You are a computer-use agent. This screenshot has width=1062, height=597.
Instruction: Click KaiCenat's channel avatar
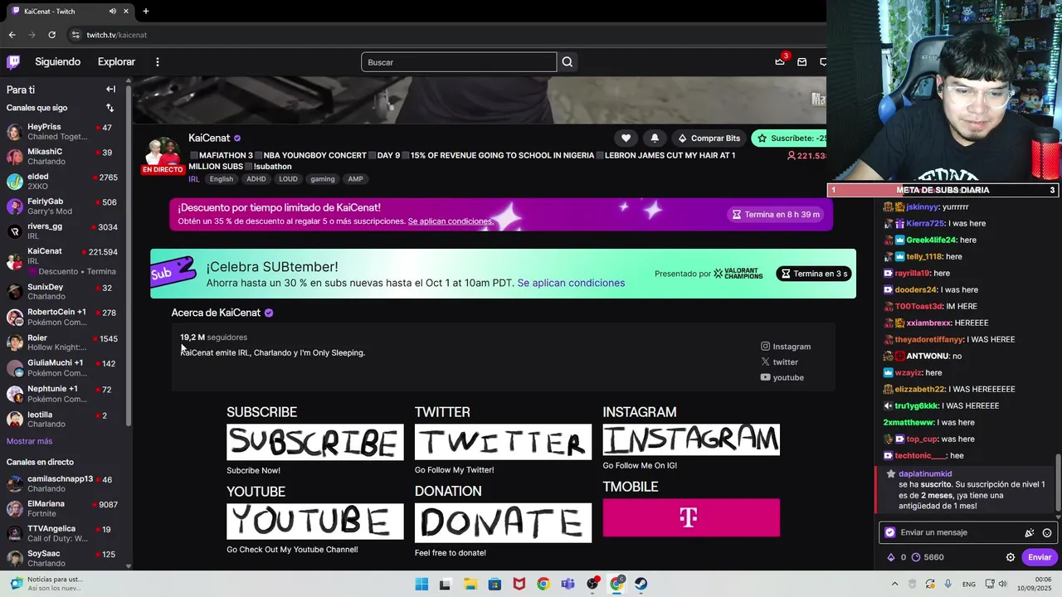[163, 153]
